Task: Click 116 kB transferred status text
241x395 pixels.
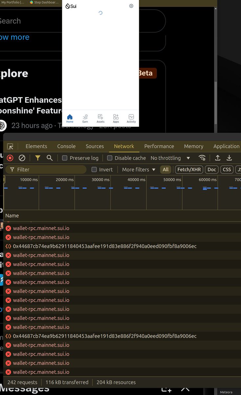Action: [x=67, y=382]
